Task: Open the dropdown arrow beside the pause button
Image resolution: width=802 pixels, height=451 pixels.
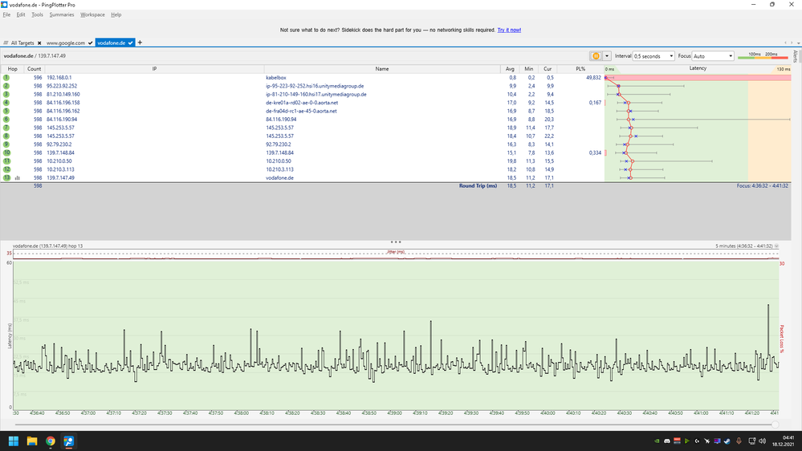Action: tap(607, 56)
